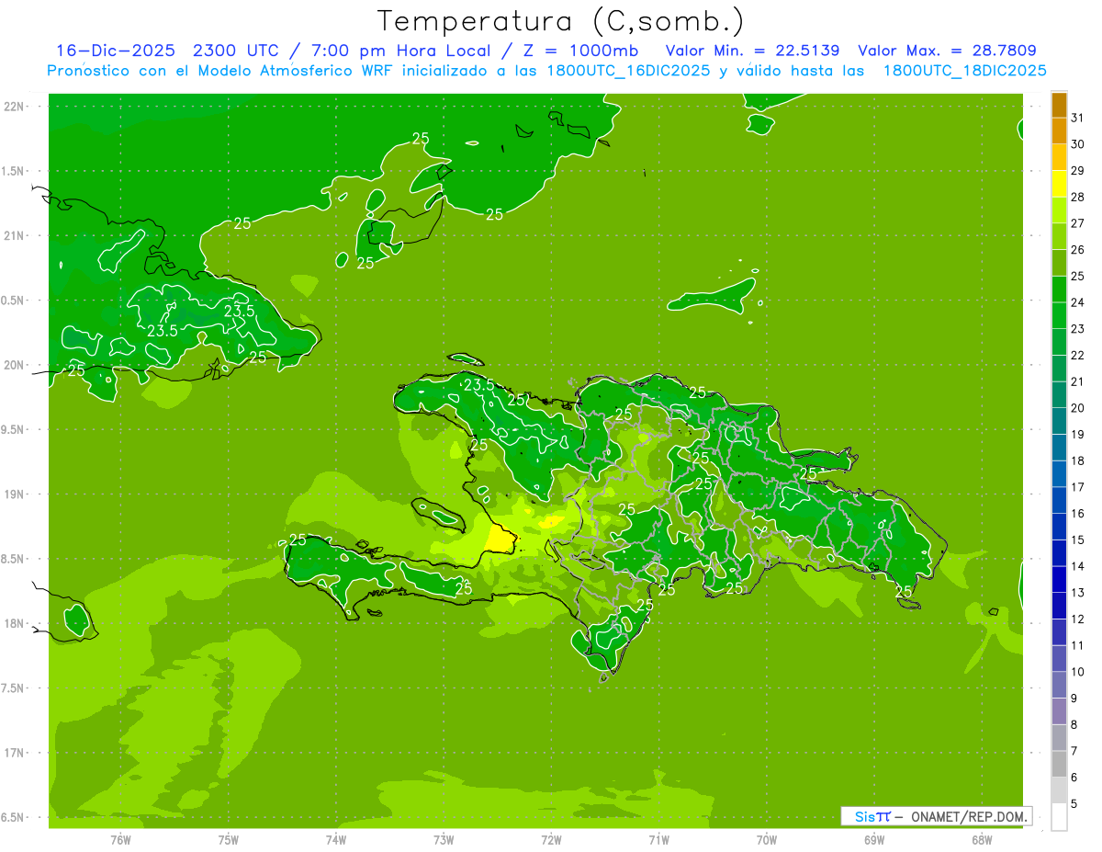This screenshot has width=1102, height=852.
Task: Click the 20N latitude label
Action: [x=15, y=365]
